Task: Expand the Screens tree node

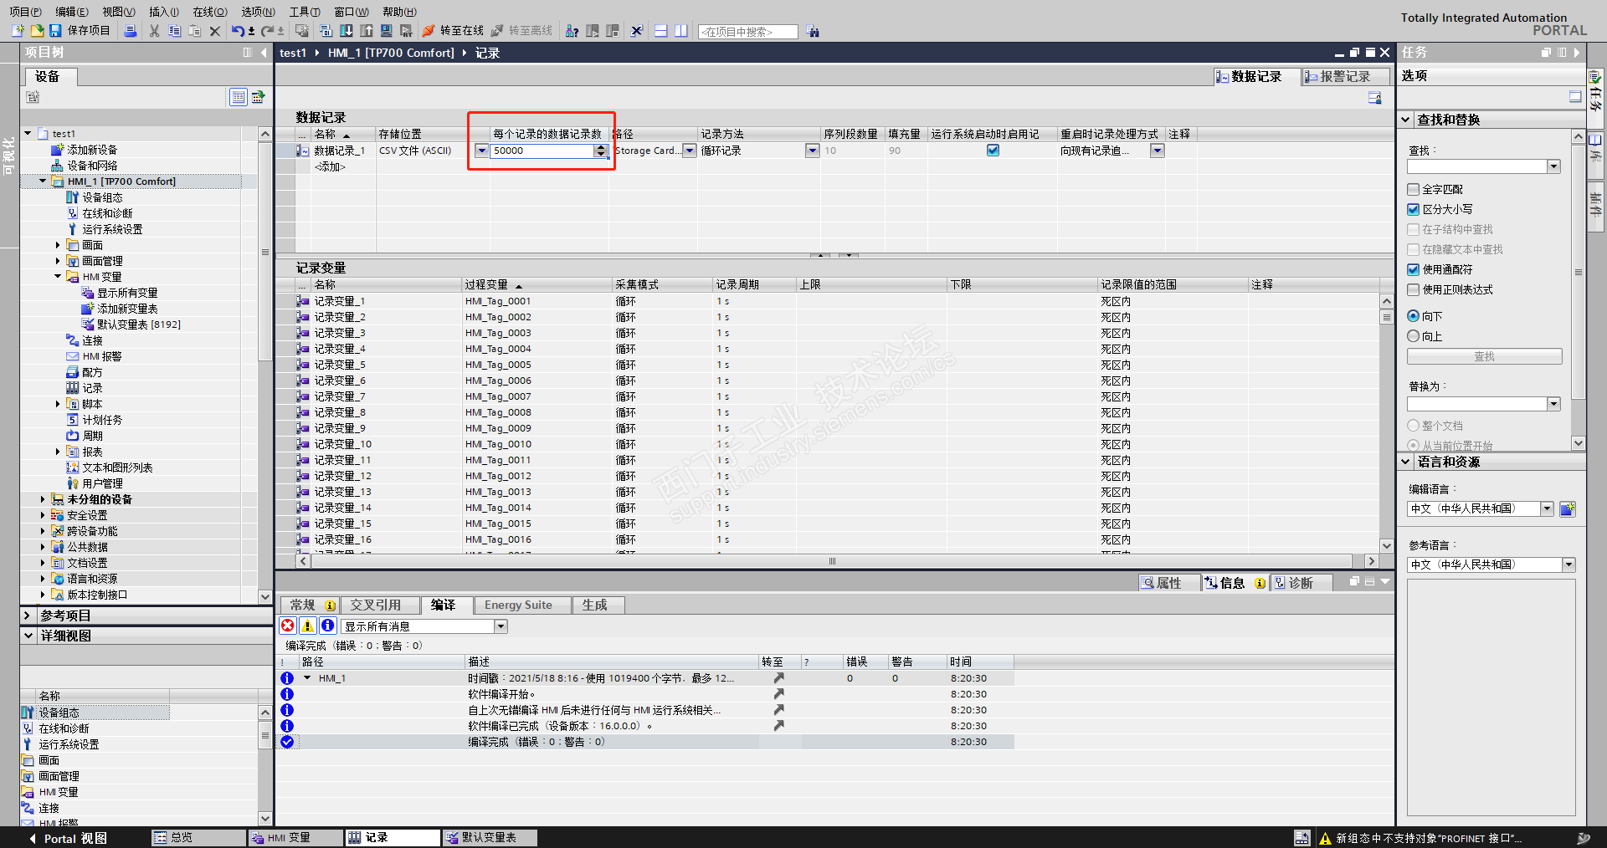Action: (x=58, y=245)
